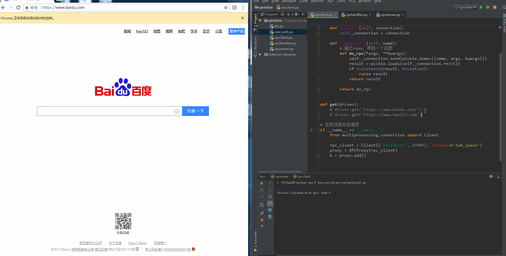Open the Refactor menu in PyCharm

click(x=317, y=1)
